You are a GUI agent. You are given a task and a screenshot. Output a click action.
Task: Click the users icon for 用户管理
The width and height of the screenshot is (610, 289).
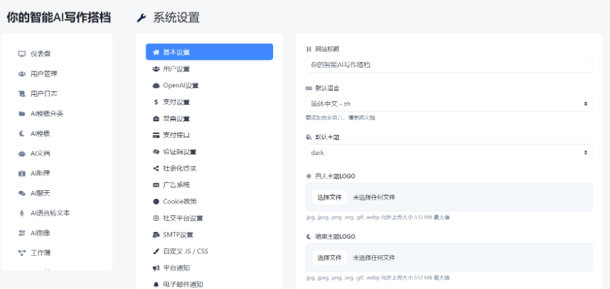point(22,74)
